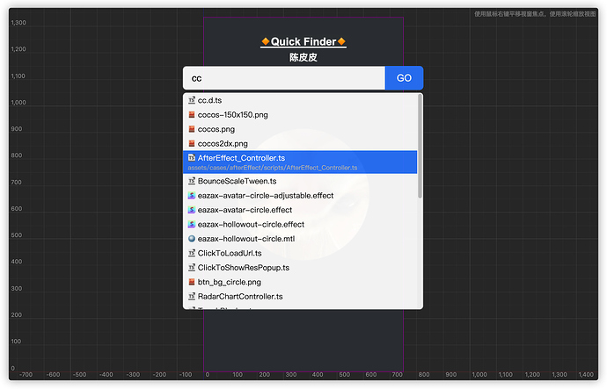This screenshot has width=607, height=389.
Task: Open the highlighted AfterEffect_Controller.ts result
Action: 300,162
